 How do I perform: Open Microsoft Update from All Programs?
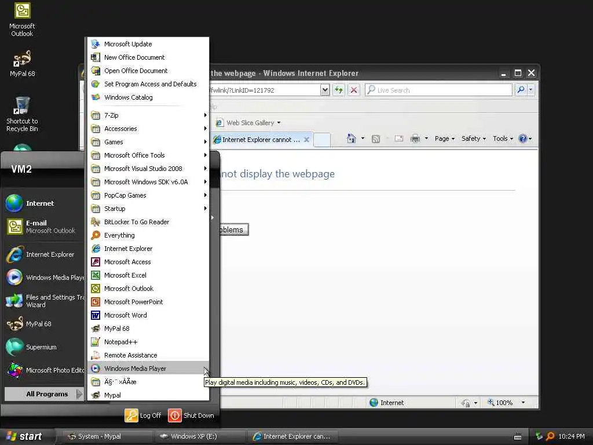(148, 44)
